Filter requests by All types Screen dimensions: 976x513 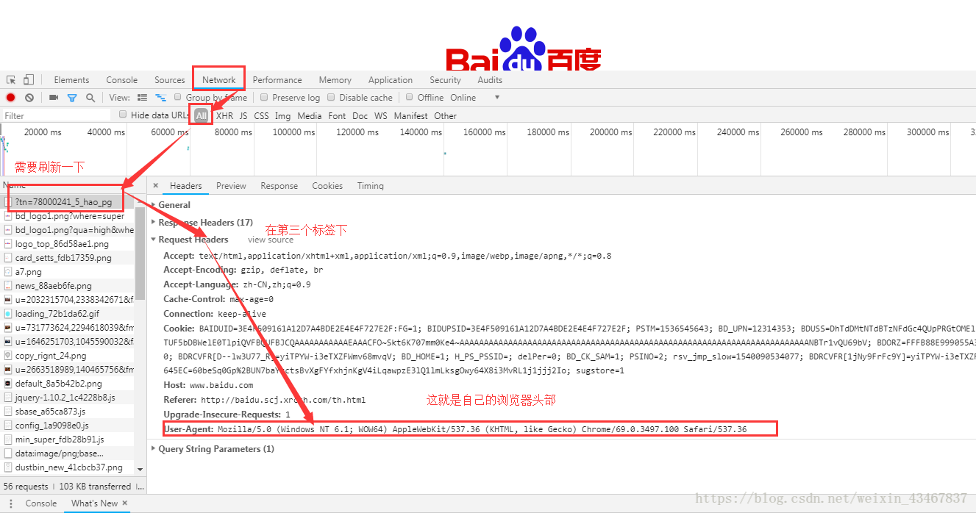[x=202, y=115]
